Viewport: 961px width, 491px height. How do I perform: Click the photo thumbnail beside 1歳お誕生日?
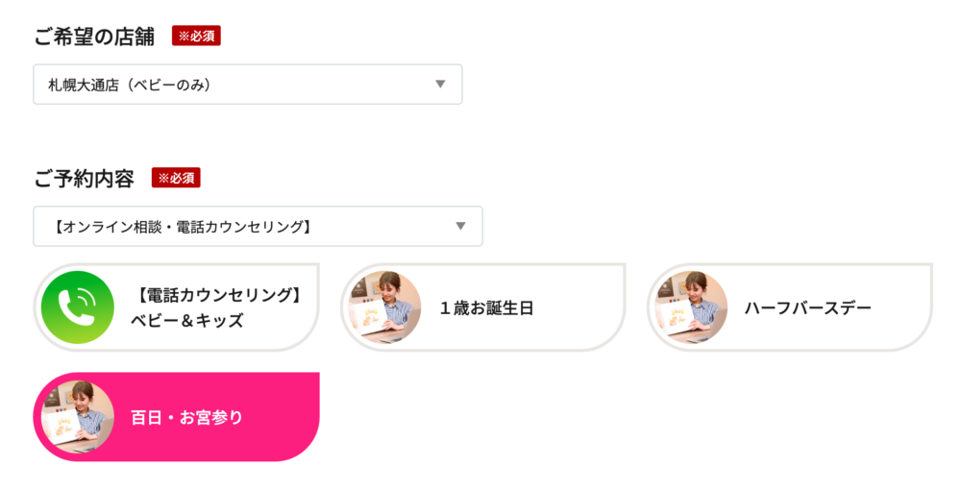[384, 307]
